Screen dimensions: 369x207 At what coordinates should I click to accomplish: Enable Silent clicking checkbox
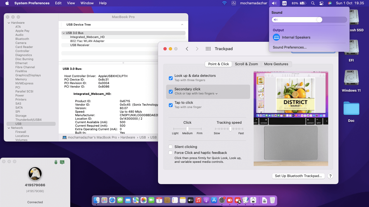point(170,147)
